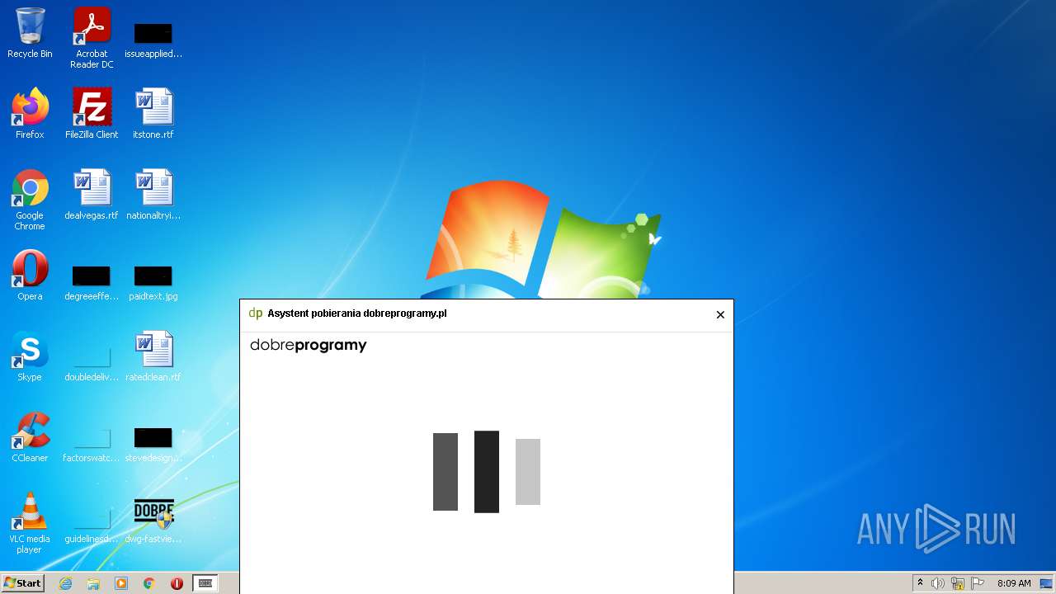Select the dwg-fastvie... installer icon

pyautogui.click(x=153, y=520)
